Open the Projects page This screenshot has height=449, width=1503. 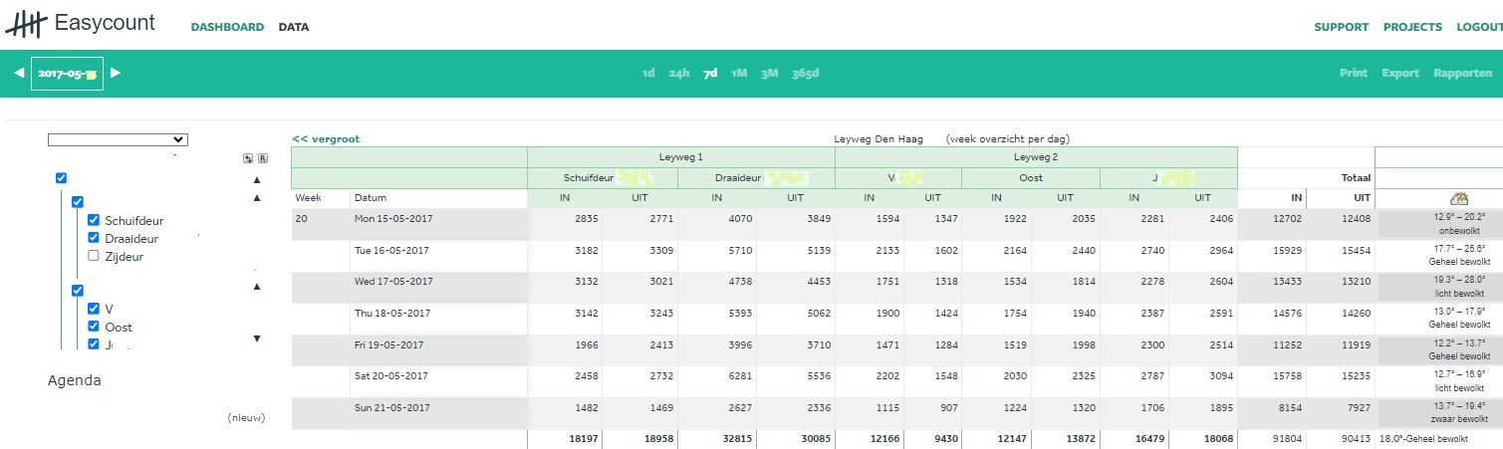pyautogui.click(x=1412, y=27)
